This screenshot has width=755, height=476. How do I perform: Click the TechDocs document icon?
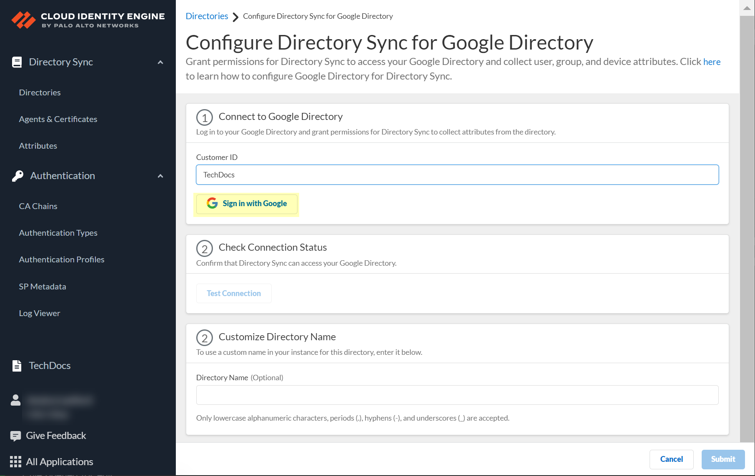point(17,366)
